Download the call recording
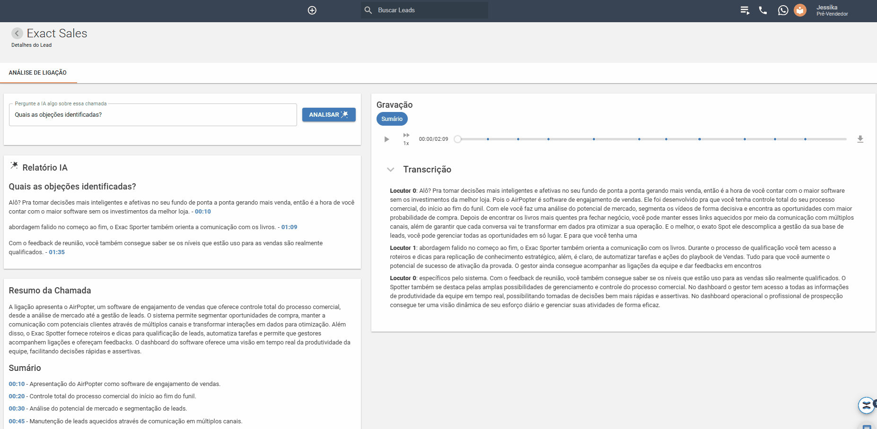 (860, 139)
